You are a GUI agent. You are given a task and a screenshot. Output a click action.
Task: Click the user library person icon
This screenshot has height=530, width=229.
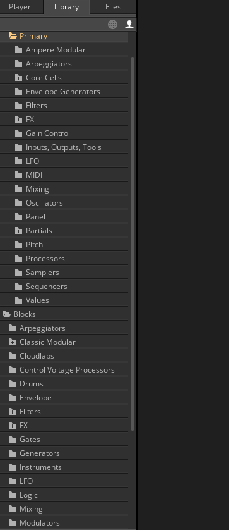point(129,24)
